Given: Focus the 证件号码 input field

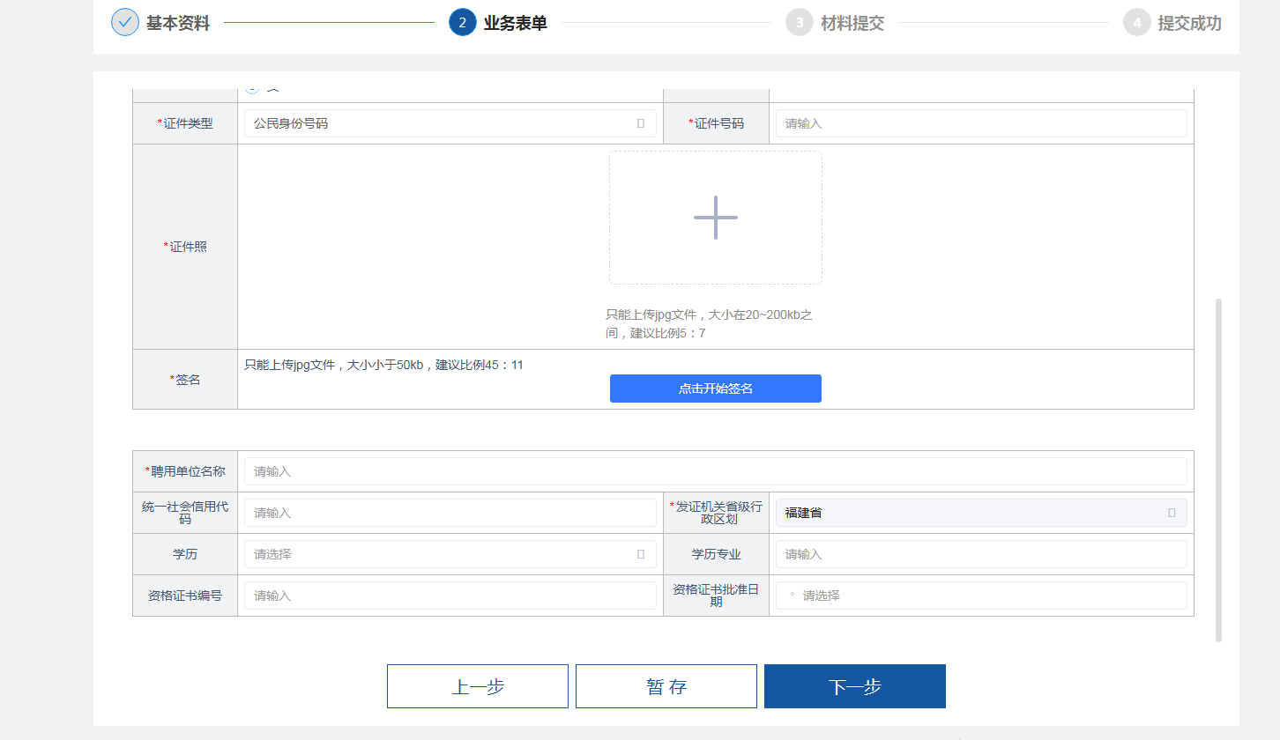Looking at the screenshot, I should coord(980,123).
